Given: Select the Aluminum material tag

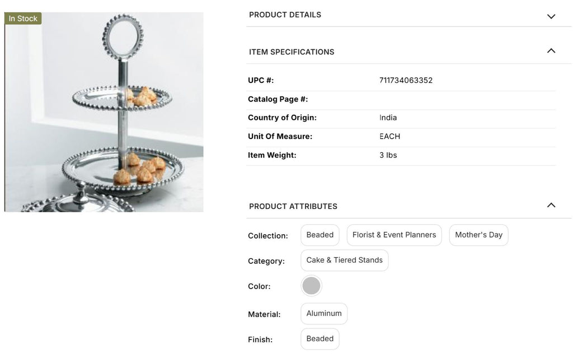Looking at the screenshot, I should [324, 314].
